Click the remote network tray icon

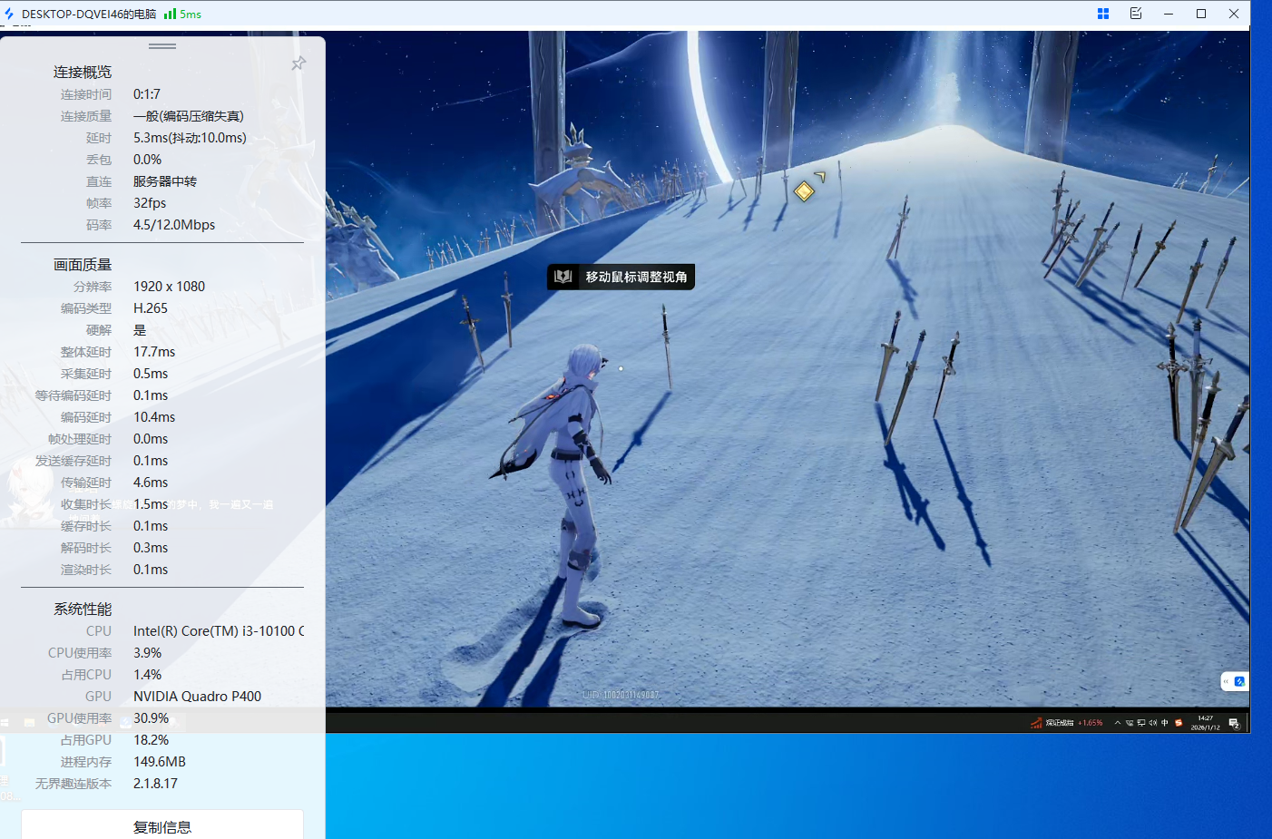pos(1141,723)
